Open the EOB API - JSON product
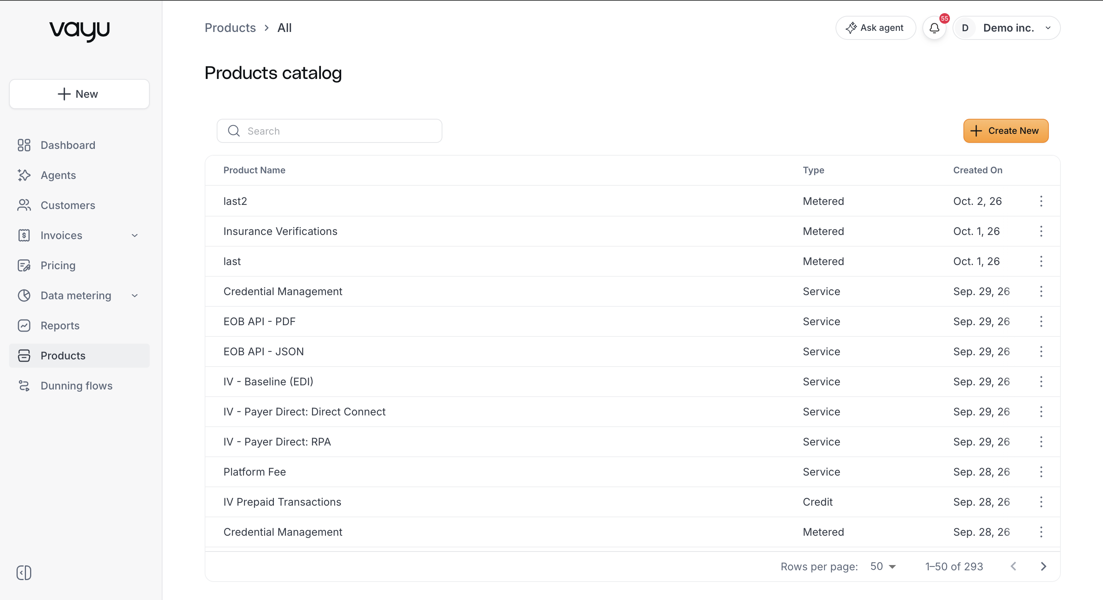The width and height of the screenshot is (1103, 600). [x=263, y=352]
